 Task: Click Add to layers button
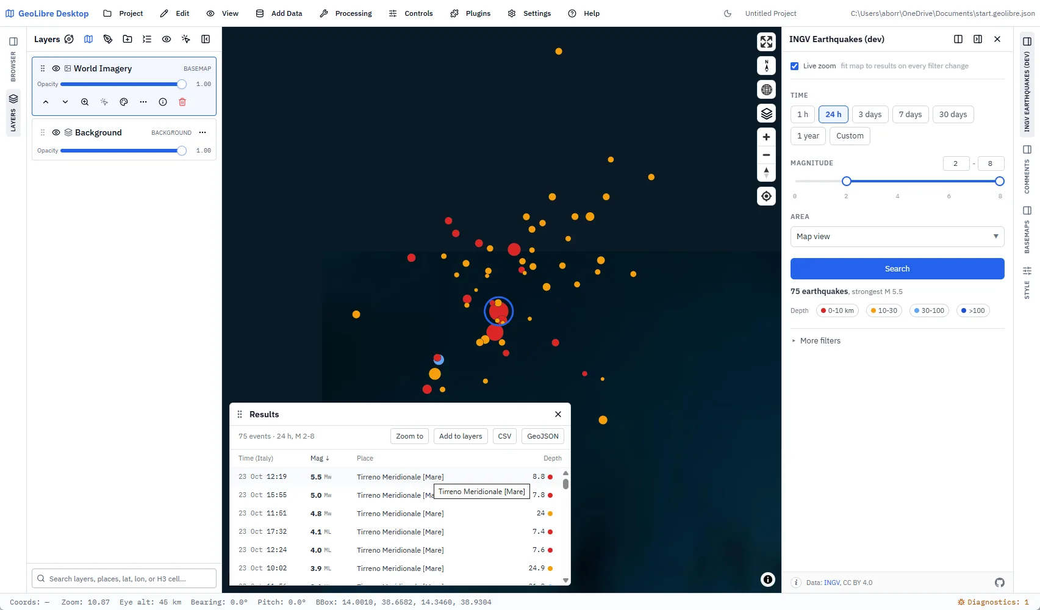461,436
